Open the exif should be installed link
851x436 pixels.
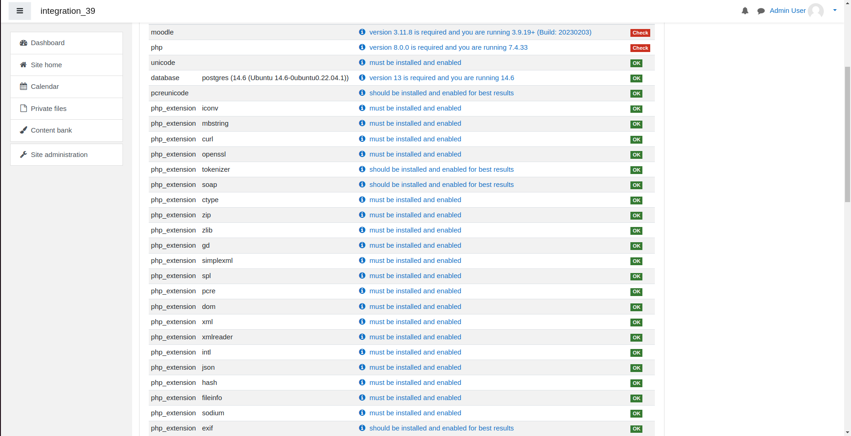tap(442, 428)
